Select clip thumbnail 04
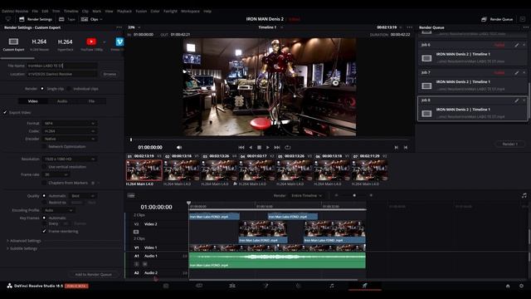 click(x=256, y=170)
